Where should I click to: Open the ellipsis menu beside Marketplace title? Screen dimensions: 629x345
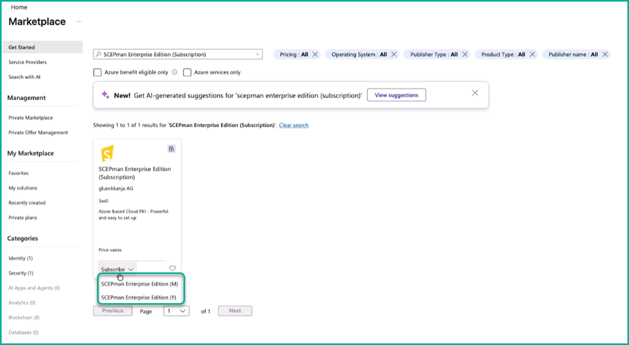79,22
